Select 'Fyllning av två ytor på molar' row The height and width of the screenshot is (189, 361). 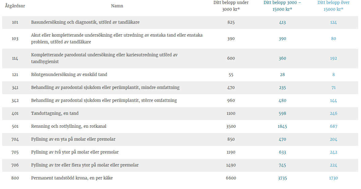tap(180, 152)
